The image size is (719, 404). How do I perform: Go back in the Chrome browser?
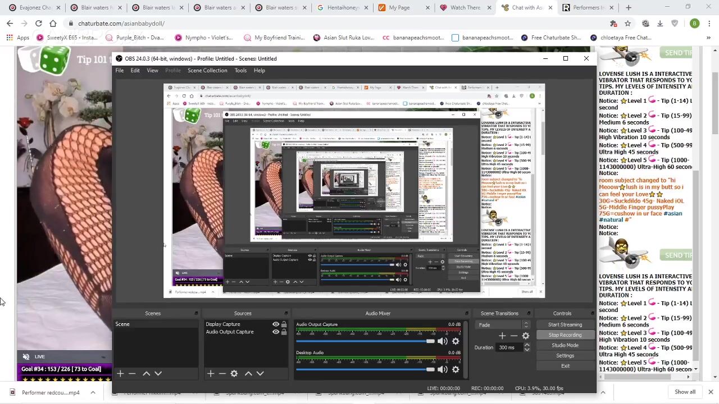10,23
